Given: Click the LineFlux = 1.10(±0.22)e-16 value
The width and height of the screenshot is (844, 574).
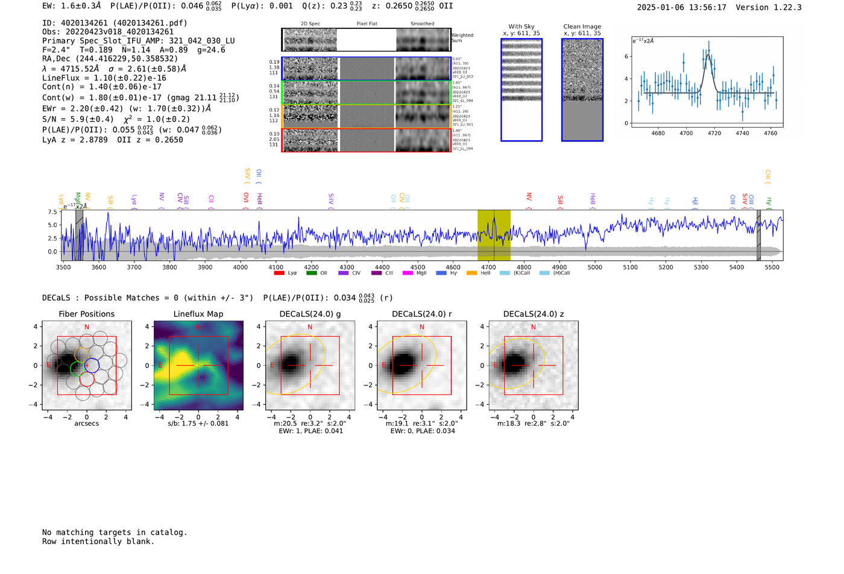Looking at the screenshot, I should point(104,78).
